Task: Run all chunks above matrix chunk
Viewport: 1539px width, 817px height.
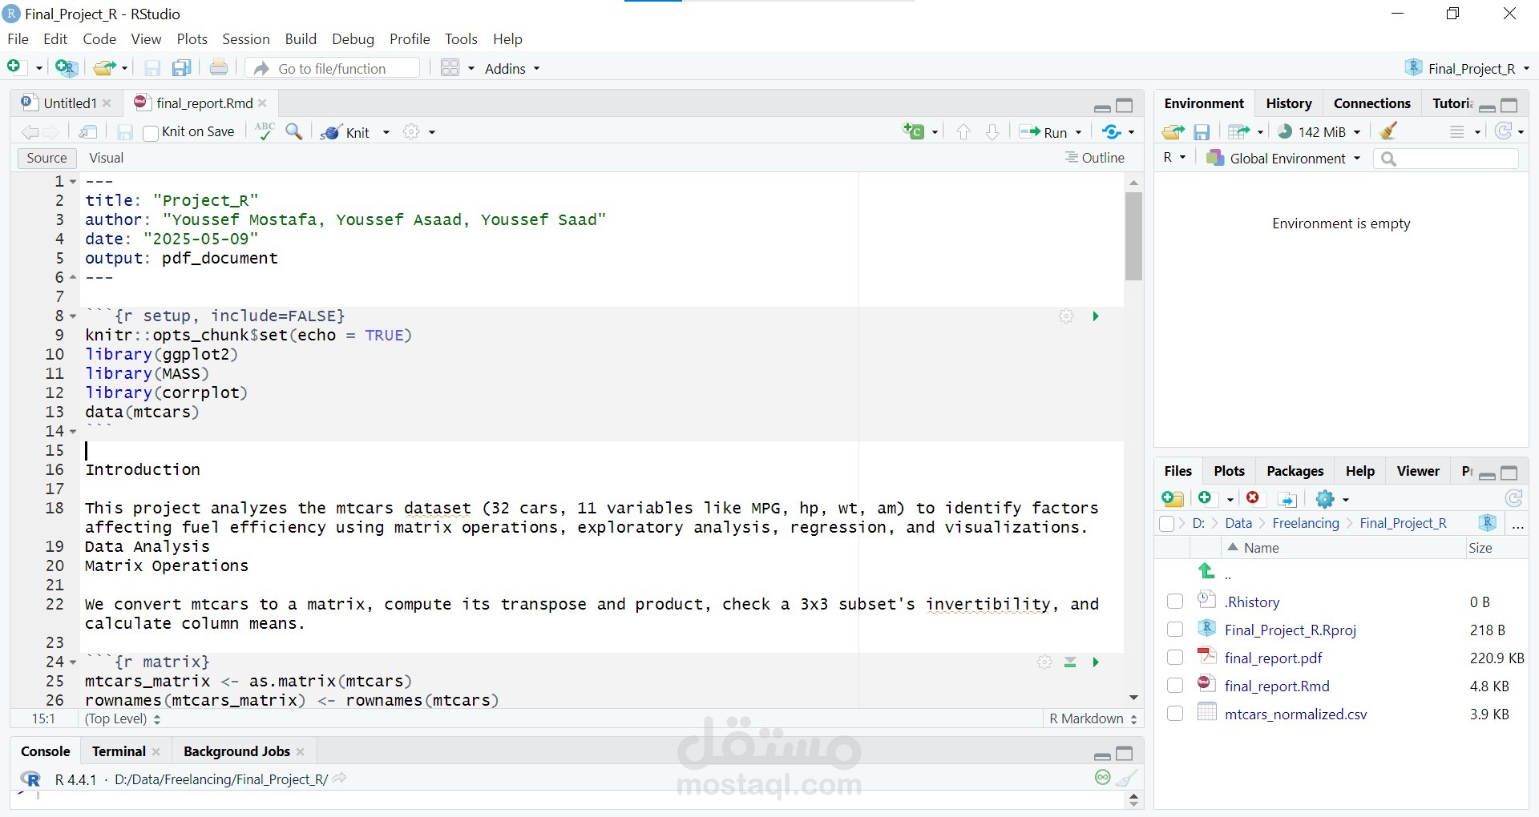Action: pos(1070,662)
